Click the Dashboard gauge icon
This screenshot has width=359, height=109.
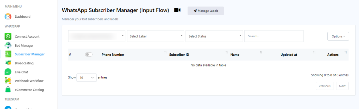[8, 17]
